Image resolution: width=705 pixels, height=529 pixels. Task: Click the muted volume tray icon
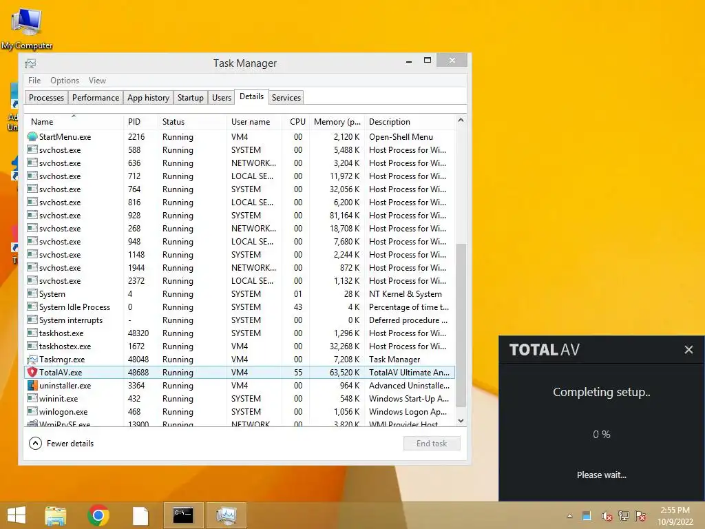tap(607, 516)
